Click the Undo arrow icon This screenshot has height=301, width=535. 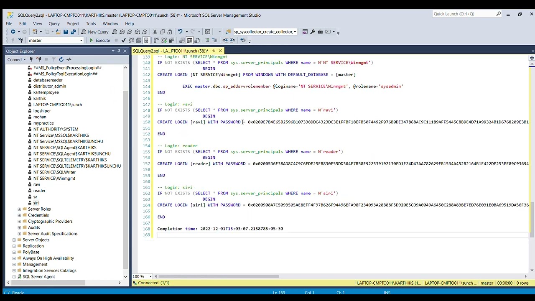pos(180,32)
